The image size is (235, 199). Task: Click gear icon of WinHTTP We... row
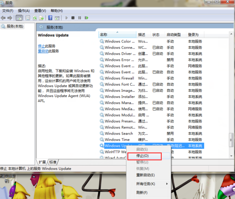[102, 152]
